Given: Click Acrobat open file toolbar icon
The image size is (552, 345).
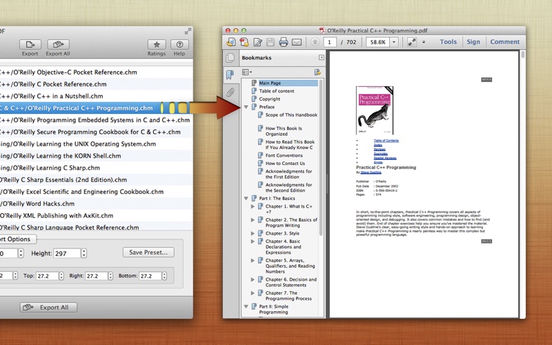Looking at the screenshot, I should pyautogui.click(x=231, y=42).
